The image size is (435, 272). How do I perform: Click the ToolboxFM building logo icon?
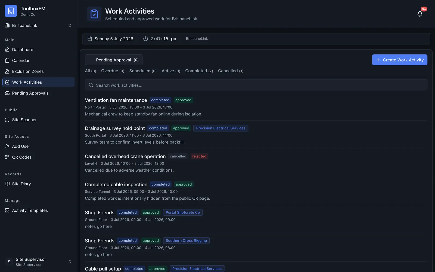[x=11, y=11]
